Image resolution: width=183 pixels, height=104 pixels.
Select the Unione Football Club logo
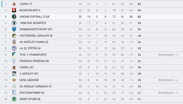[14, 17]
